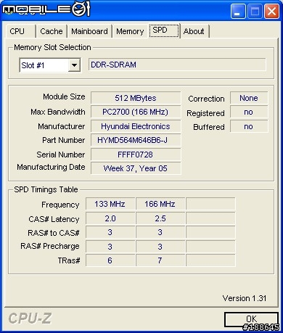Switch to the CPU tab

(20, 31)
